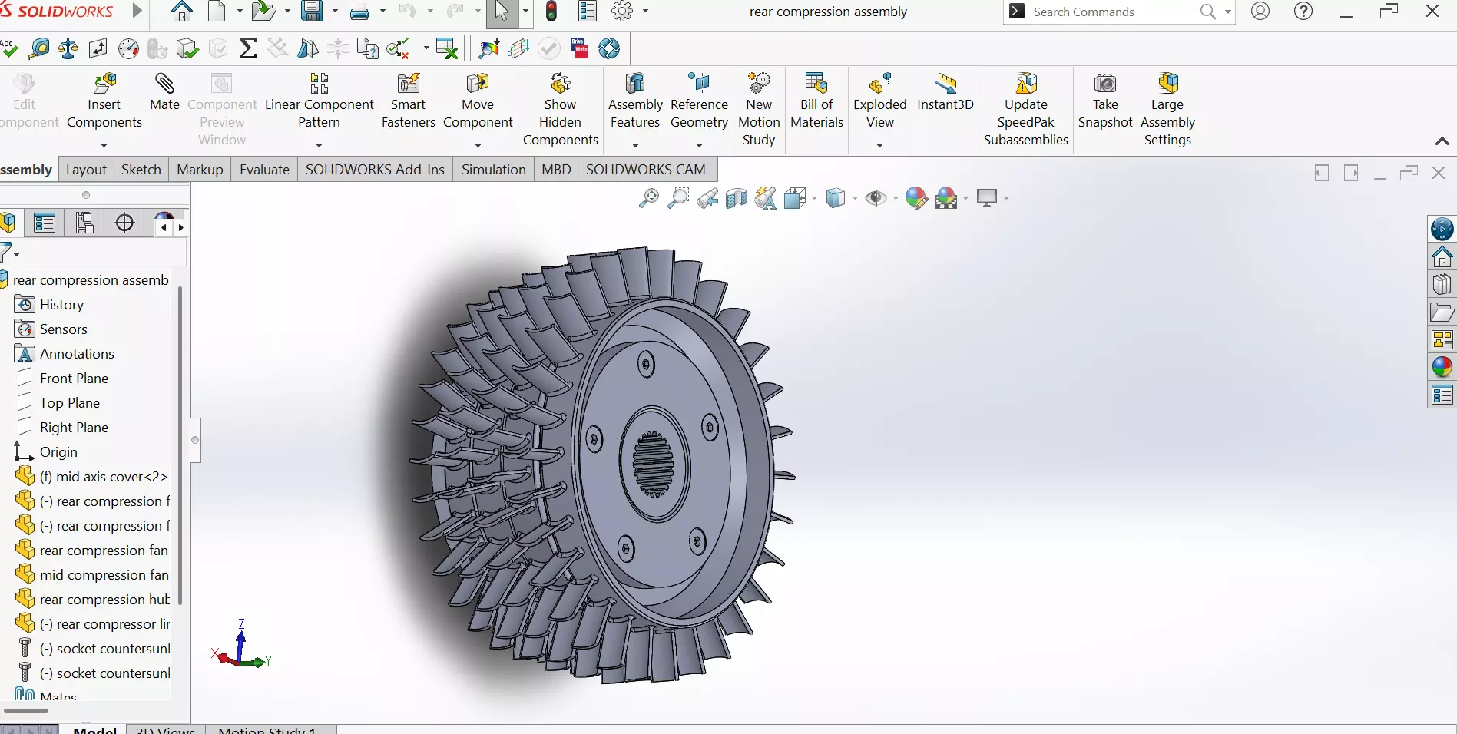Expand Exploded View dropdown arrow
This screenshot has height=734, width=1457.
click(x=880, y=145)
